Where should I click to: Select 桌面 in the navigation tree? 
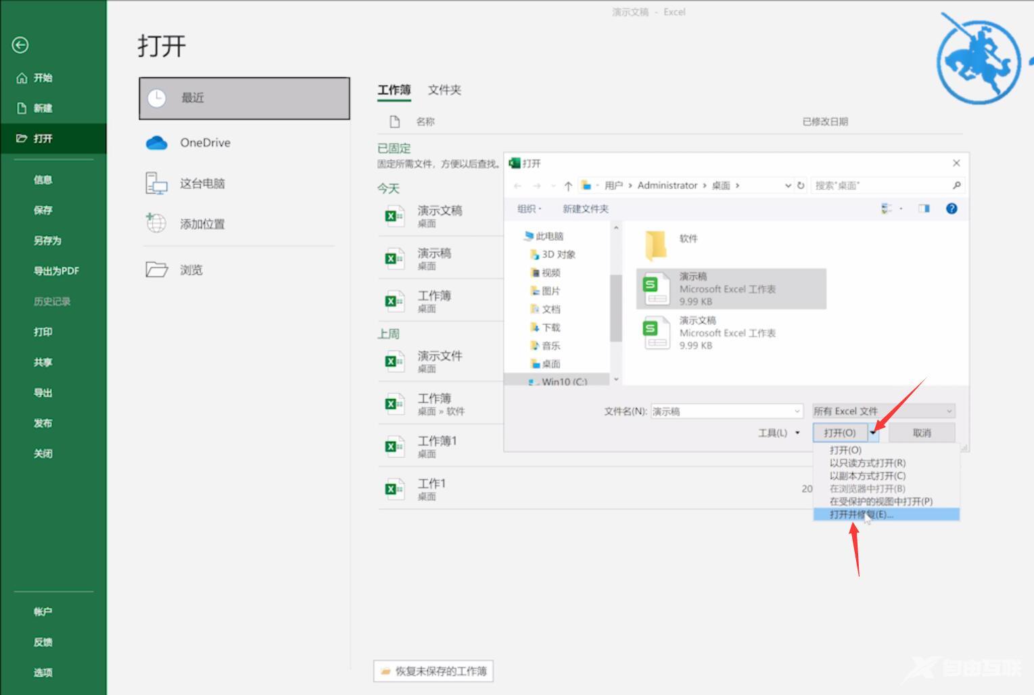[545, 364]
